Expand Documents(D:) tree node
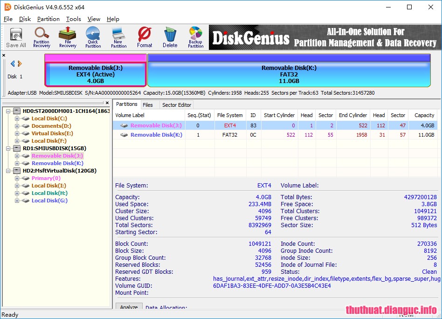 click(17, 126)
